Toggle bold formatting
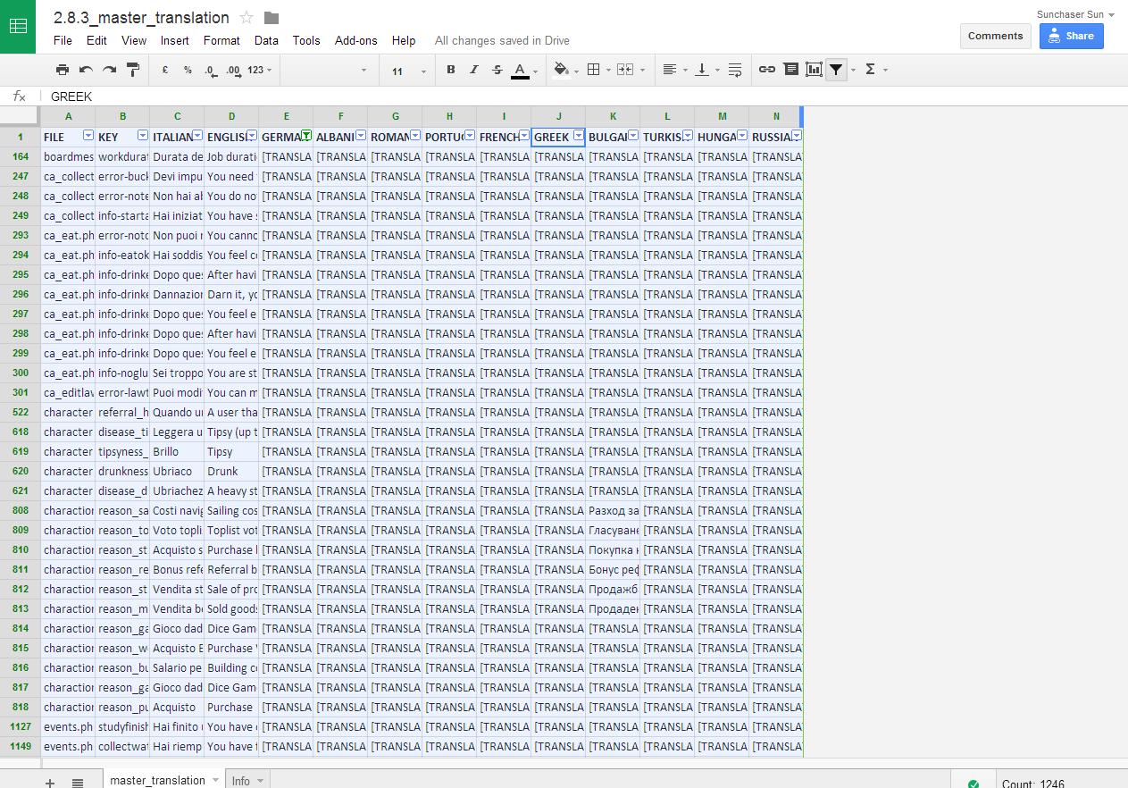The width and height of the screenshot is (1128, 788). (x=450, y=70)
